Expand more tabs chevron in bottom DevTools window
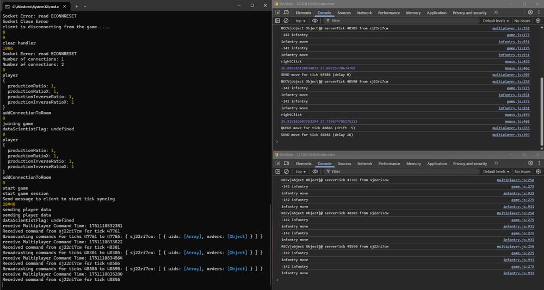The height and width of the screenshot is (290, 544). click(496, 163)
